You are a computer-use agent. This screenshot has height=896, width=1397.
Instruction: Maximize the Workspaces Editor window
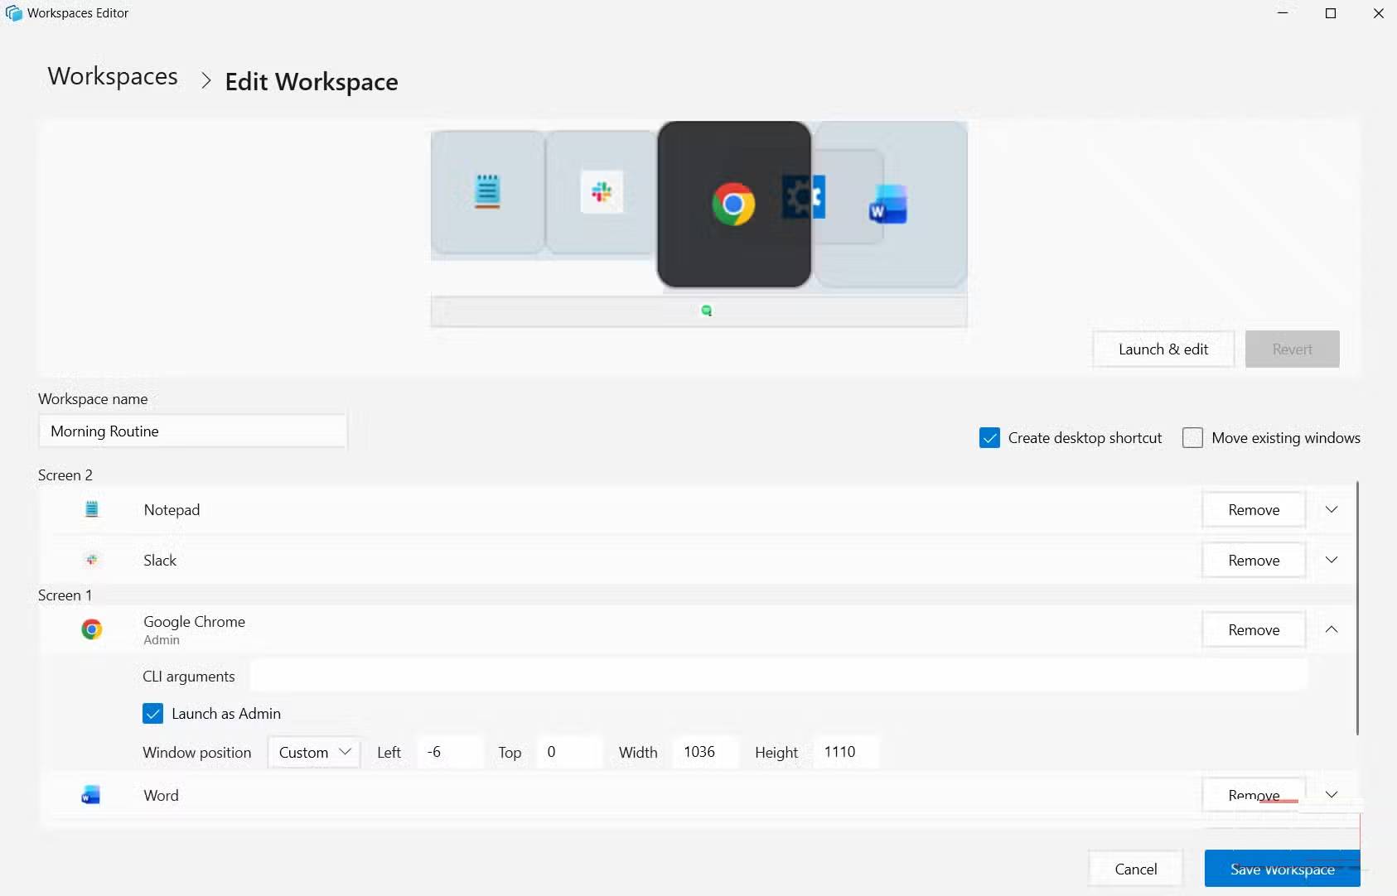coord(1331,13)
